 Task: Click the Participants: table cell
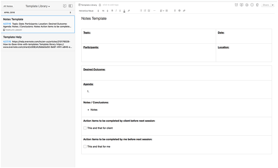149,53
